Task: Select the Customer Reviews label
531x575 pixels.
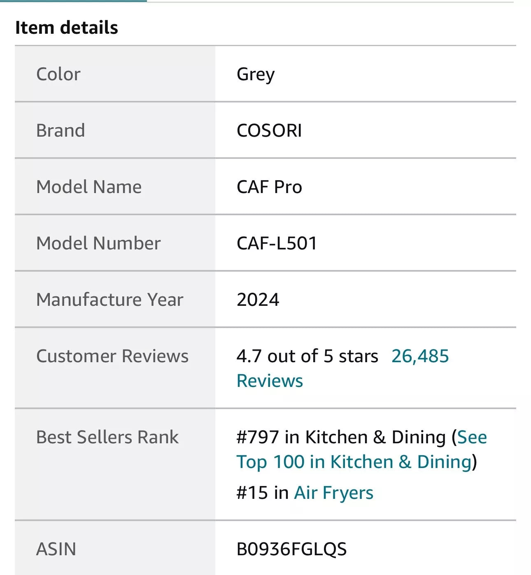Action: tap(112, 356)
